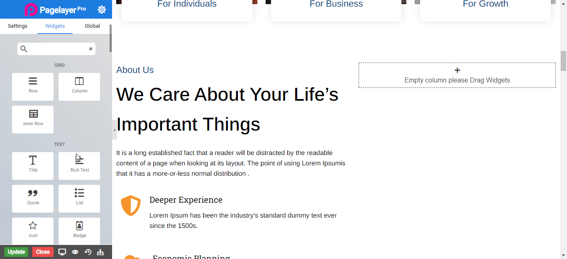Switch to the Settings tab
The height and width of the screenshot is (259, 567).
18,26
